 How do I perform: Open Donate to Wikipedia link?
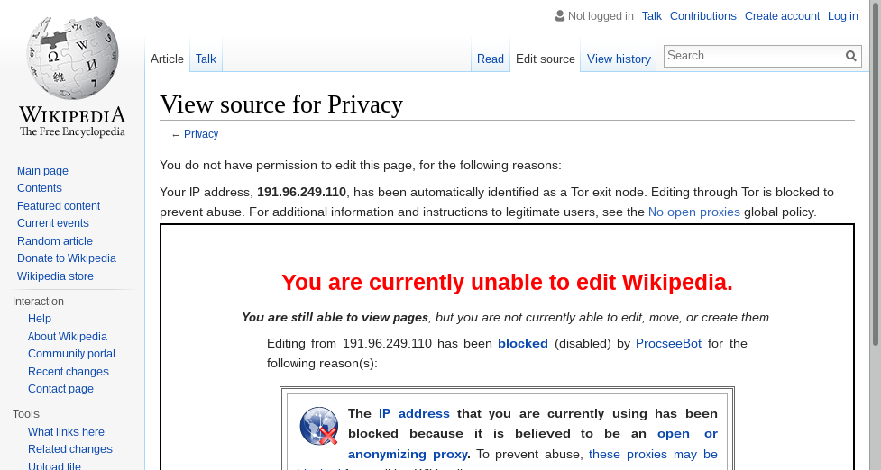(66, 258)
